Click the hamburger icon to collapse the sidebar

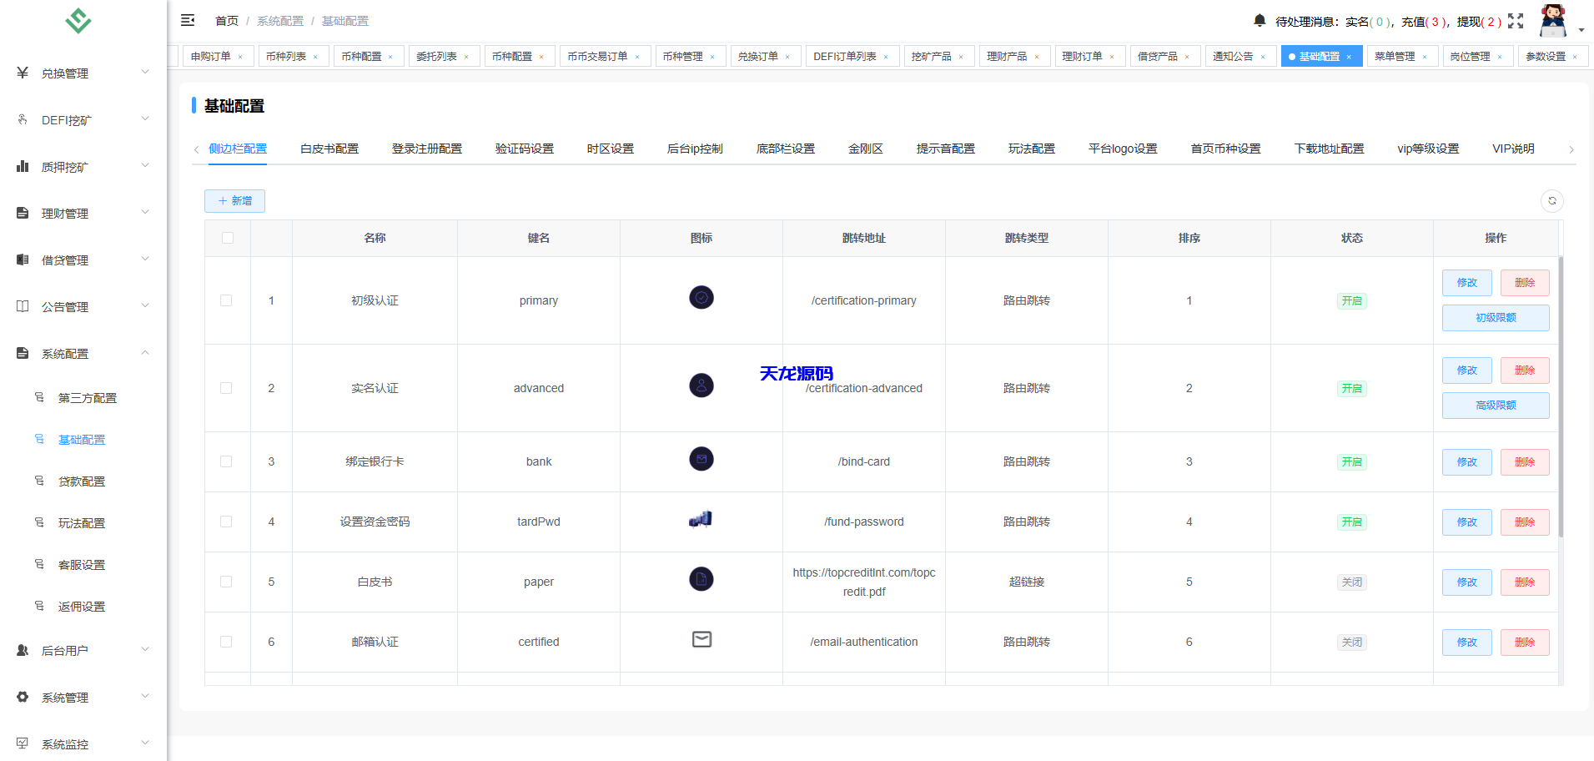[188, 20]
